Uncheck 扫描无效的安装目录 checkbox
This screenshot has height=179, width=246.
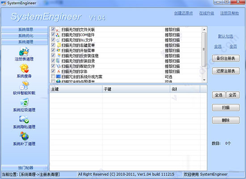click(53, 61)
